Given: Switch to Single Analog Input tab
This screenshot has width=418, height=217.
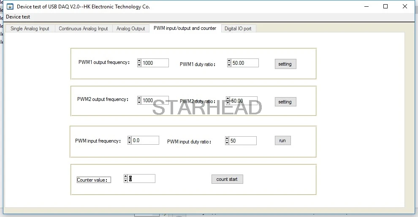Looking at the screenshot, I should (30, 29).
